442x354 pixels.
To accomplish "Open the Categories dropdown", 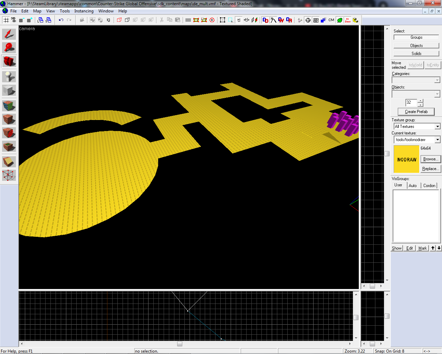I will coord(416,80).
